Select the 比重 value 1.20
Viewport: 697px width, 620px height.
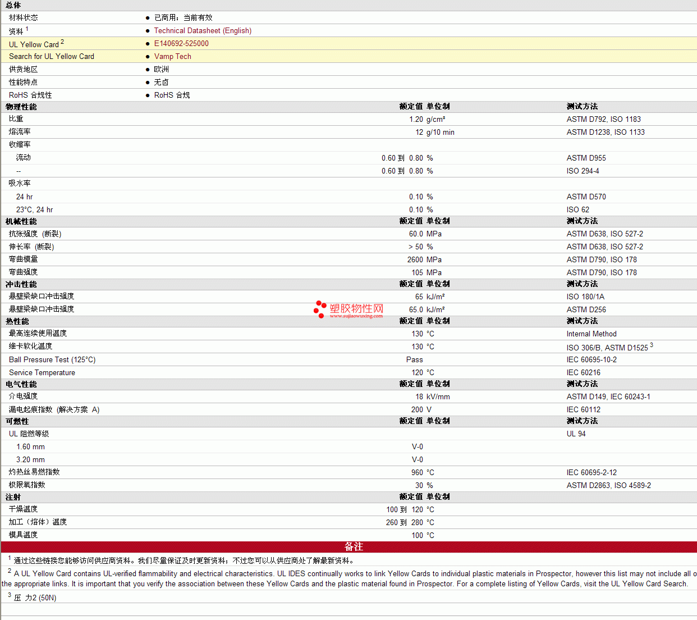(416, 120)
